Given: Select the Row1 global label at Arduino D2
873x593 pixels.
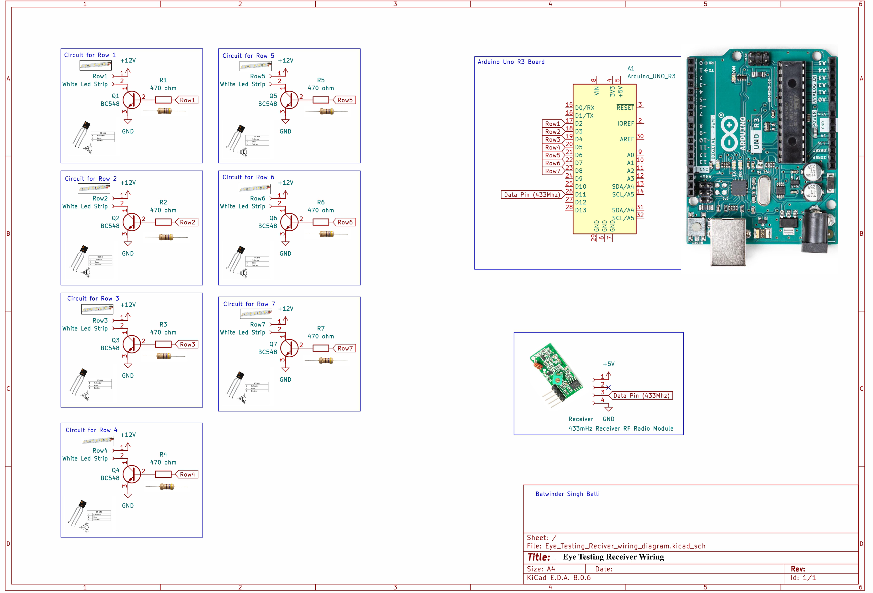Looking at the screenshot, I should point(553,124).
